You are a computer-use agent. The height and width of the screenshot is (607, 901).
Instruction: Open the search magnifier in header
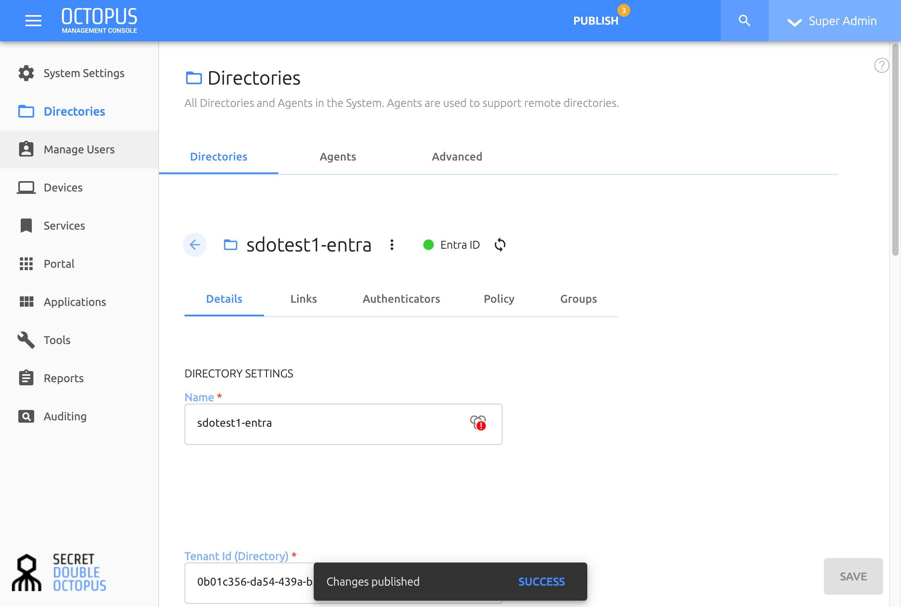click(x=744, y=21)
